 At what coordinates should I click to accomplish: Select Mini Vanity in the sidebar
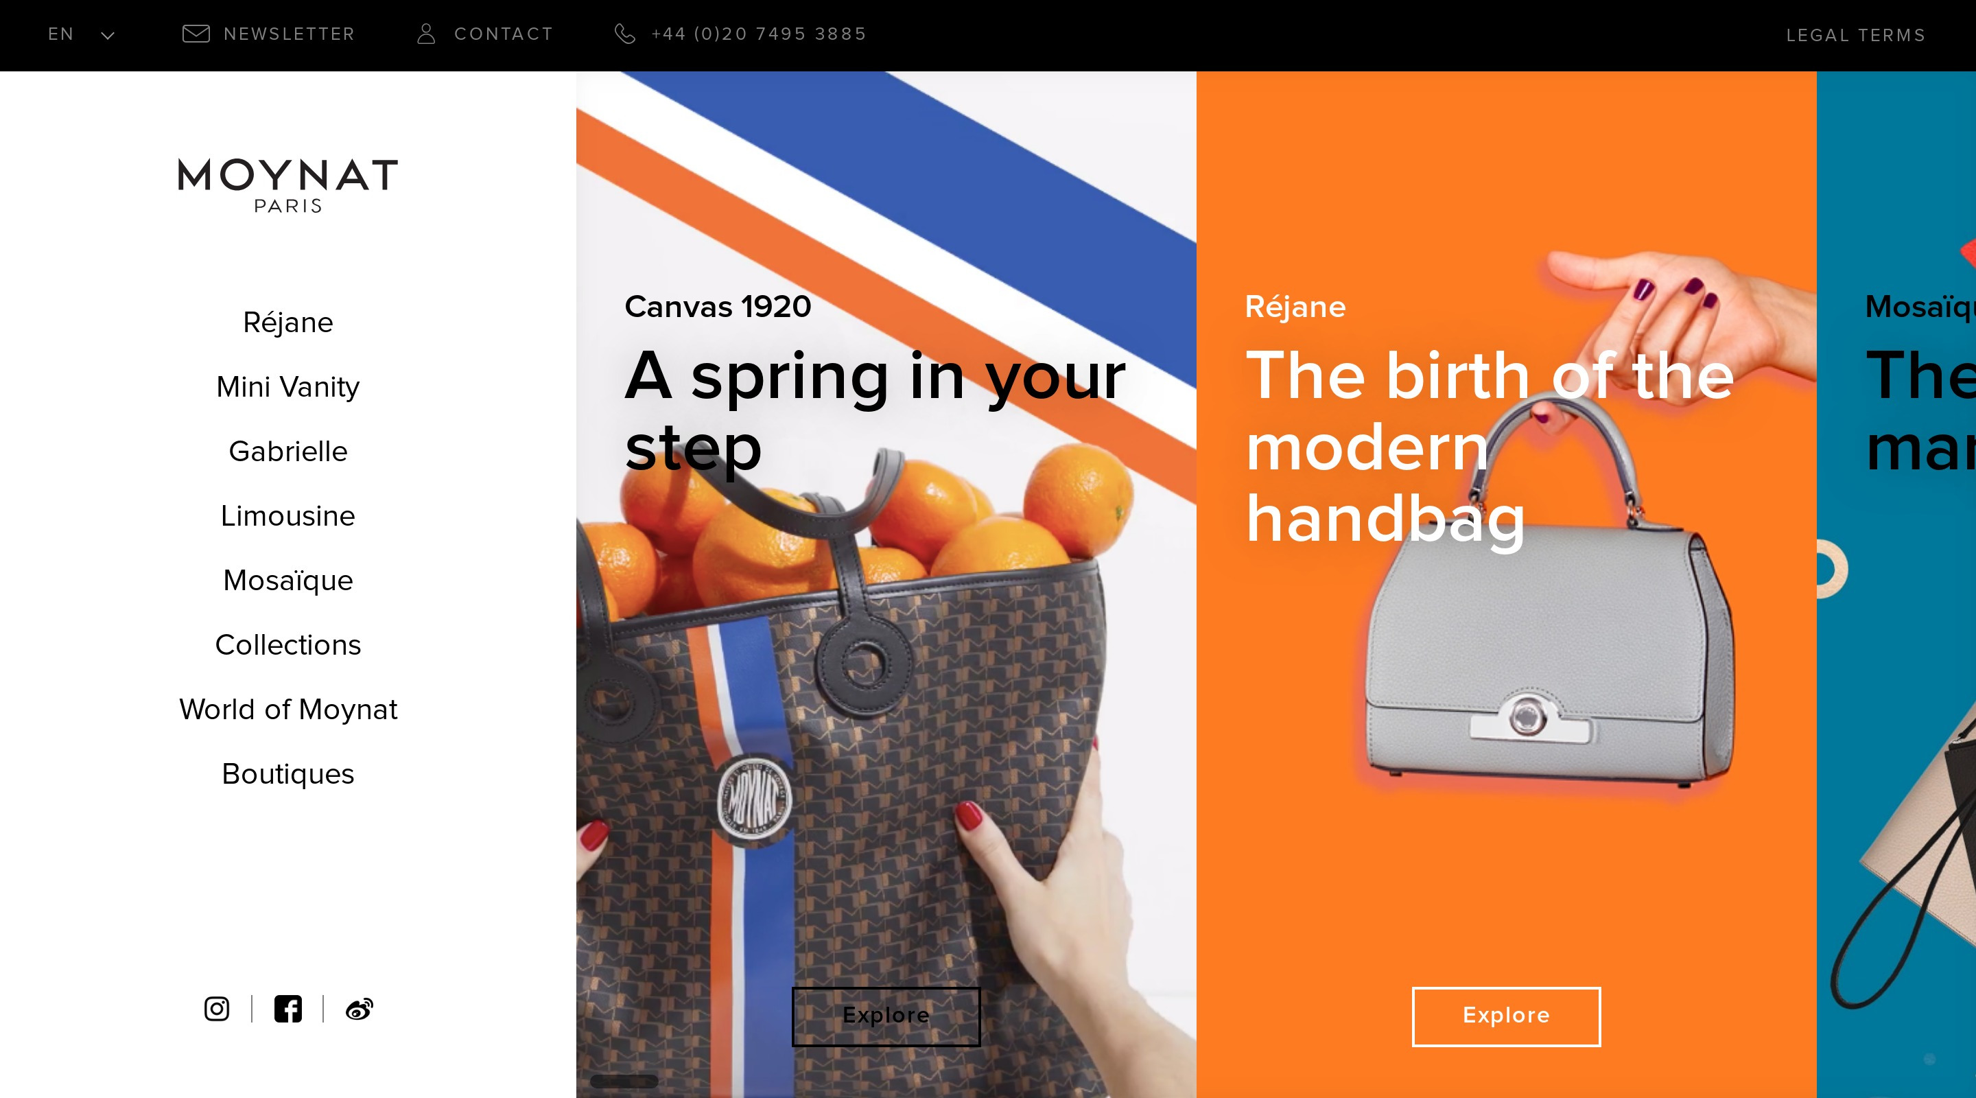click(x=288, y=387)
